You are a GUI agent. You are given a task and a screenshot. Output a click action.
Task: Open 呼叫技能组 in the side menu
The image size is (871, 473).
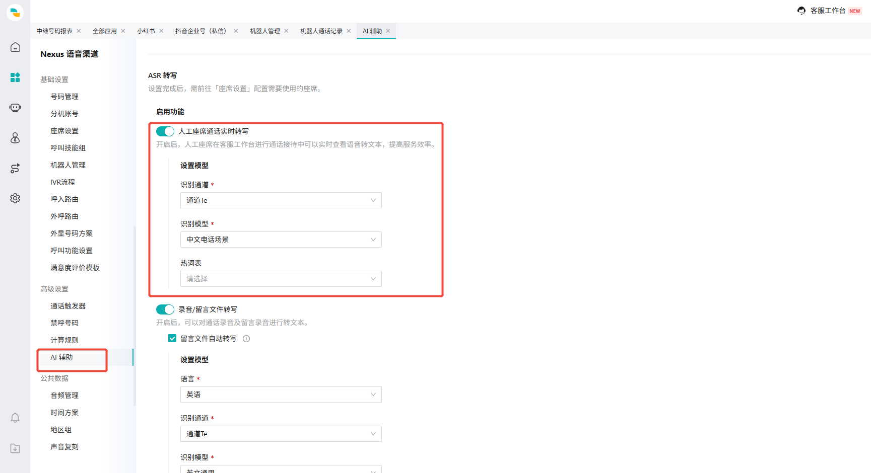[68, 148]
